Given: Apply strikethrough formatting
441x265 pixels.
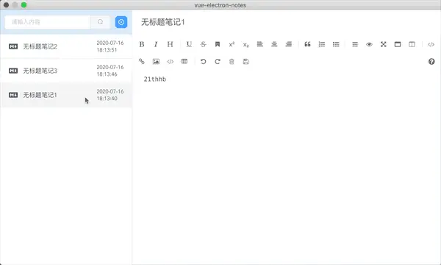Looking at the screenshot, I should 203,44.
